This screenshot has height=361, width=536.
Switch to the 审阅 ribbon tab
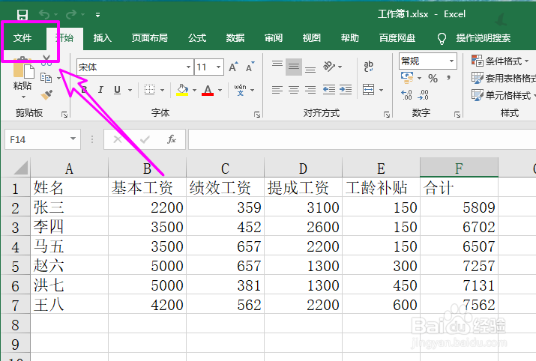[274, 38]
